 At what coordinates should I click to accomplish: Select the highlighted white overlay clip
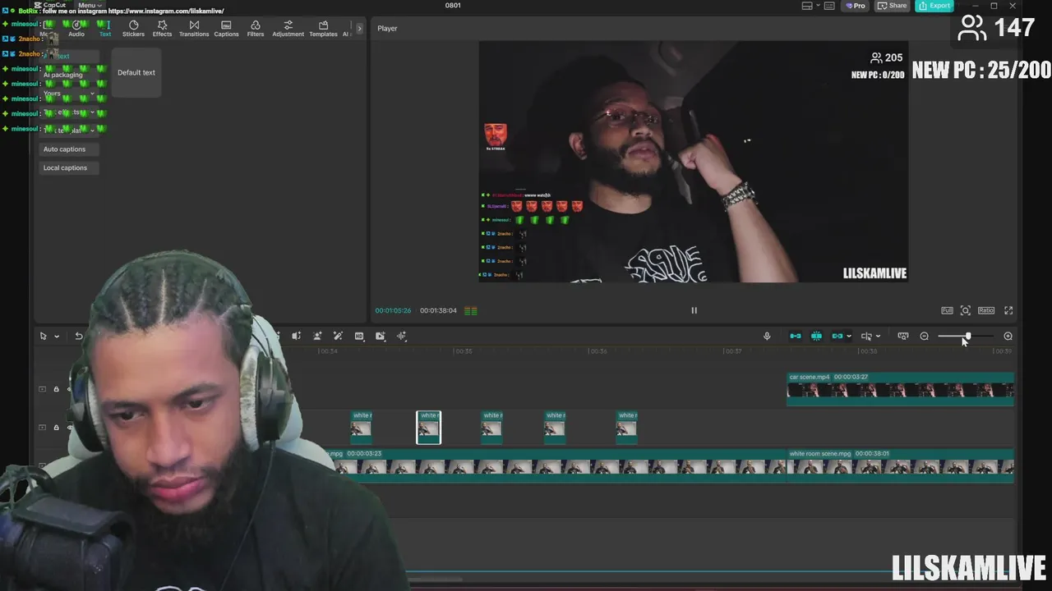pos(428,428)
